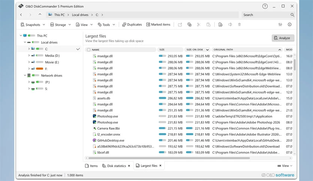The image size is (313, 181).
Task: Expand the Movie (E:) drive node
Action: pos(29,62)
